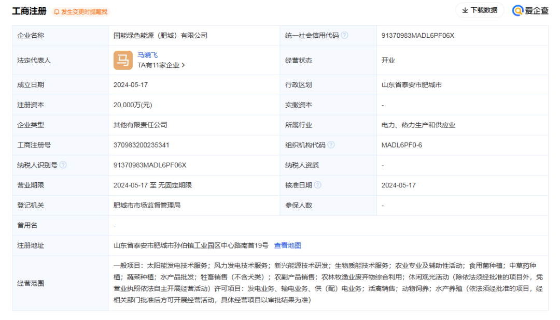Click the bell icon for change alerts
Image resolution: width=560 pixels, height=320 pixels.
[x=57, y=11]
